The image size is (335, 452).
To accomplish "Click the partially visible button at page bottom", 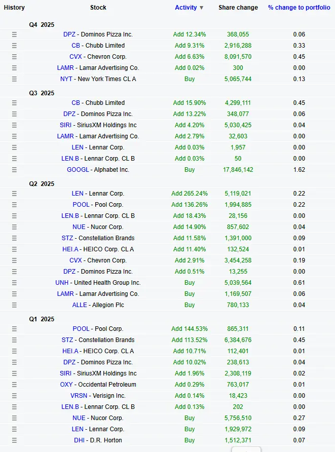I will (246, 450).
